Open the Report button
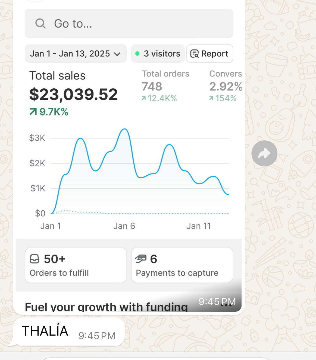This screenshot has width=316, height=360. point(209,54)
